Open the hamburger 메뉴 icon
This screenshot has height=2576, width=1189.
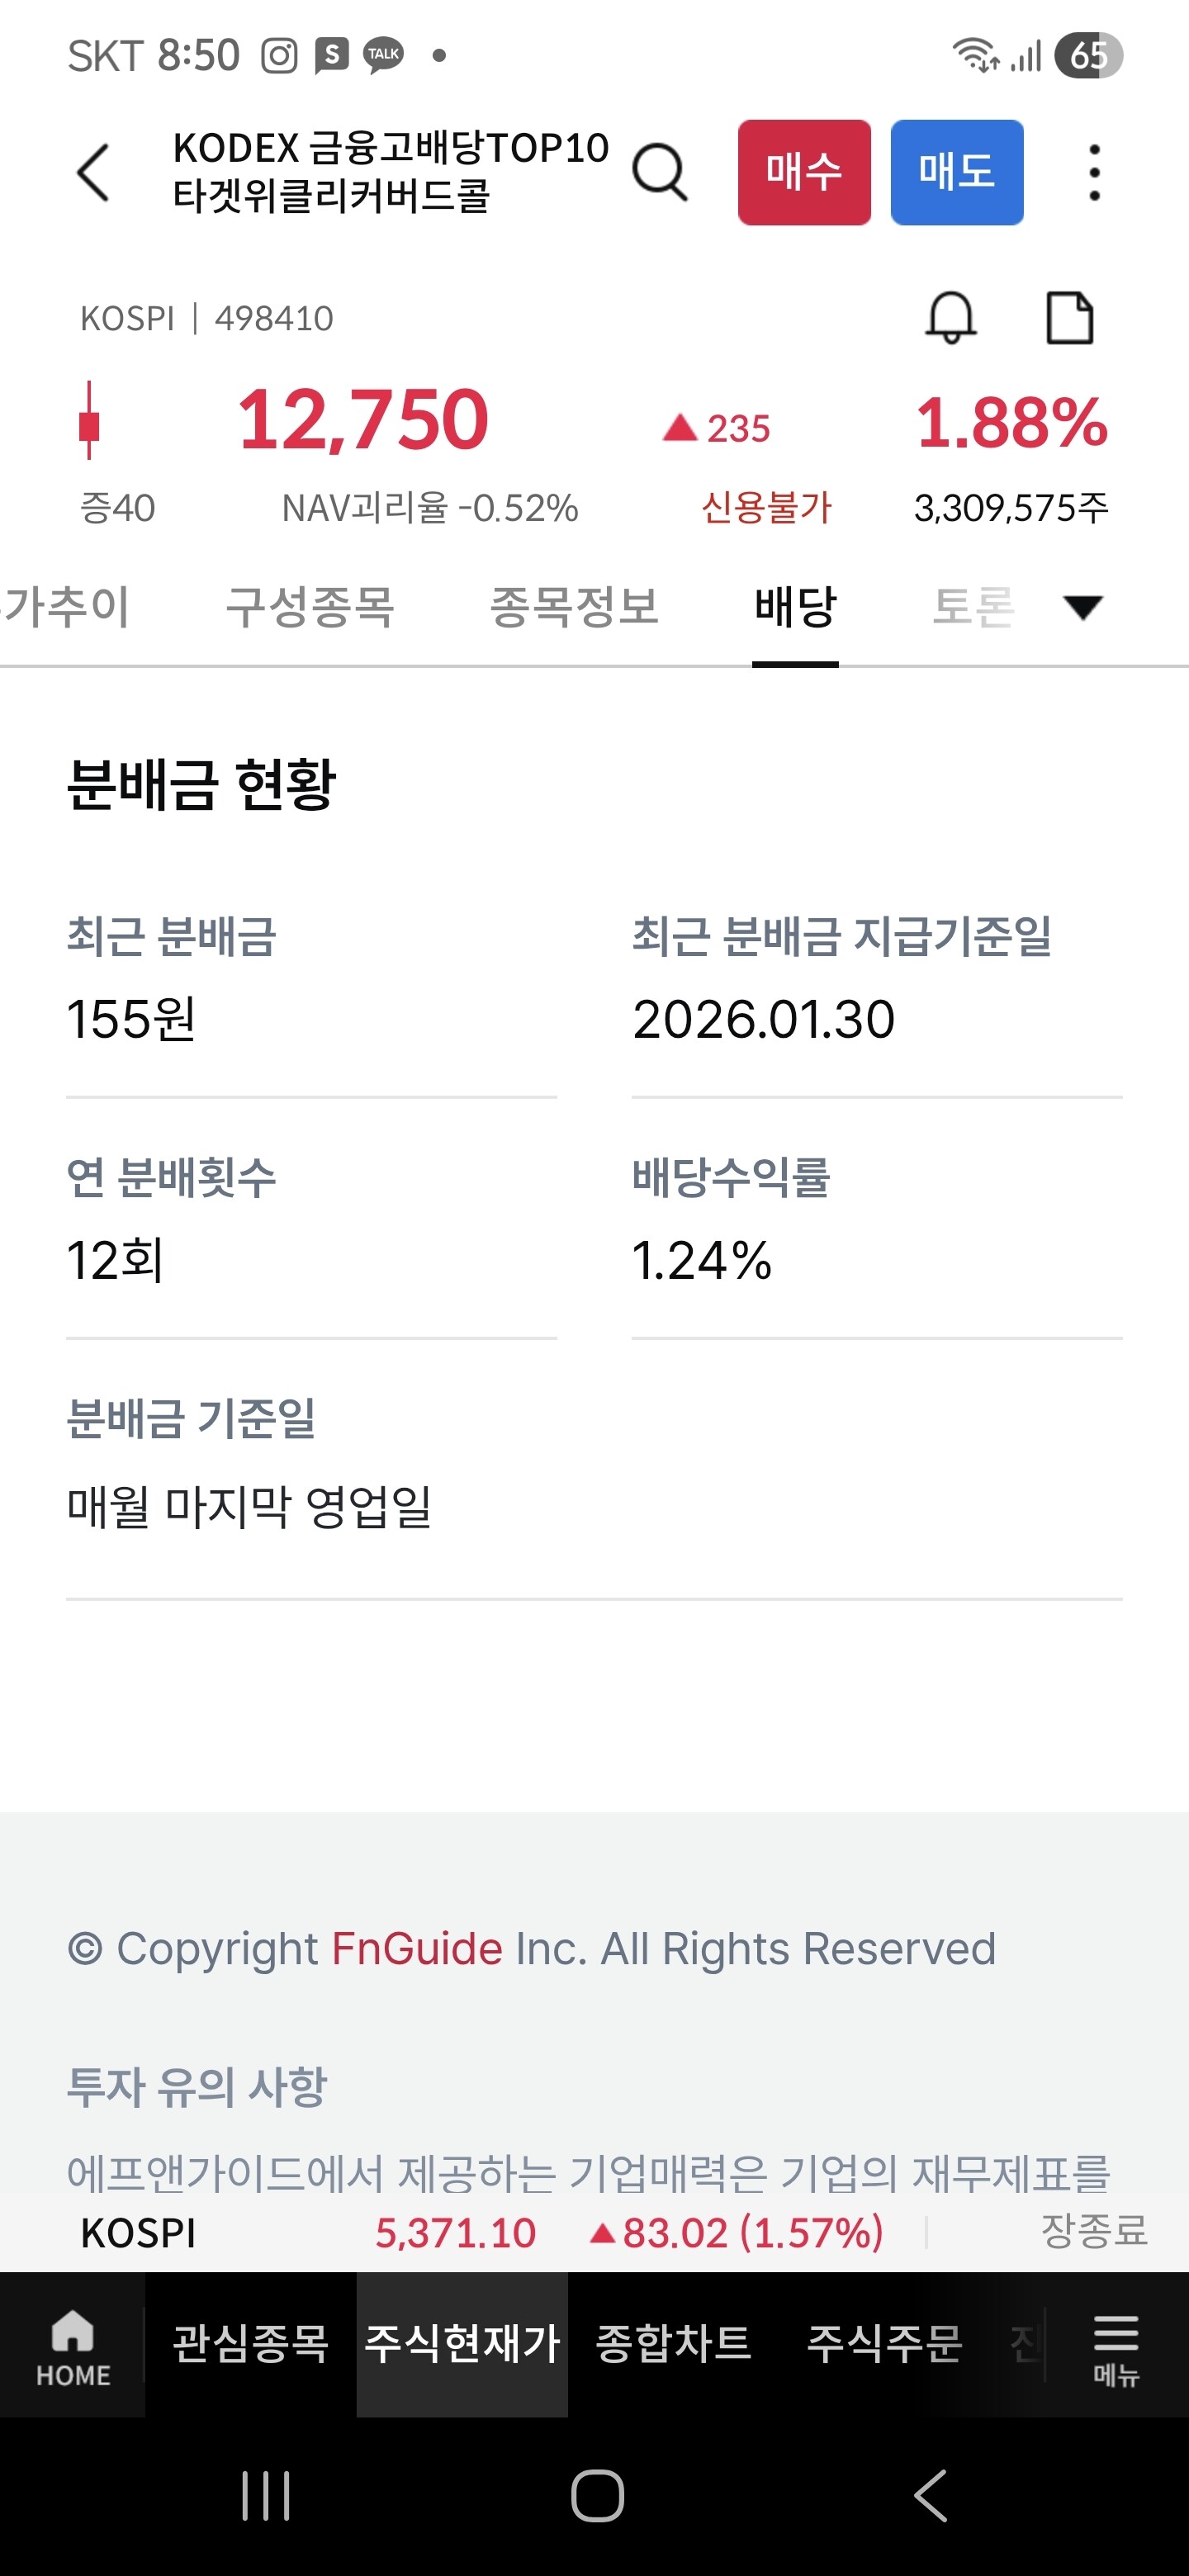coord(1115,2344)
